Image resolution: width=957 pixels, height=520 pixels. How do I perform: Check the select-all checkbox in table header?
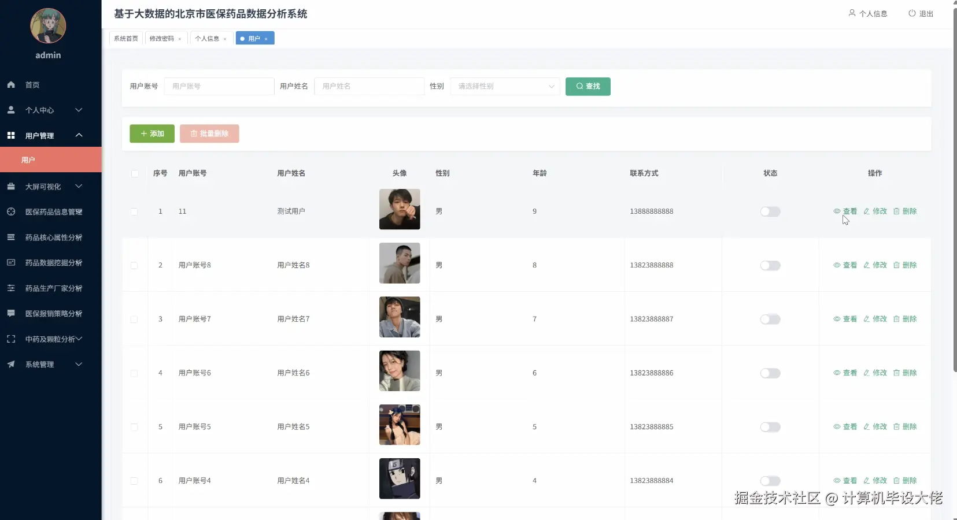coord(134,173)
